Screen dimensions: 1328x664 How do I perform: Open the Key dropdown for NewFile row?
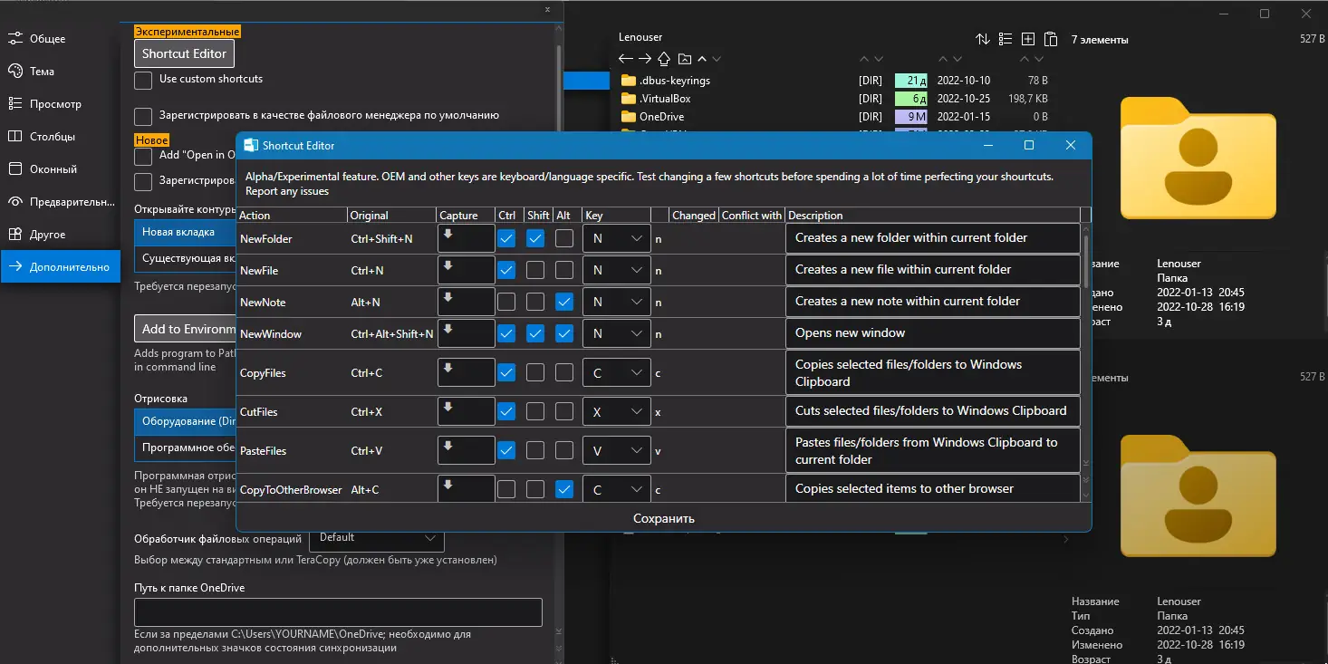click(x=617, y=270)
